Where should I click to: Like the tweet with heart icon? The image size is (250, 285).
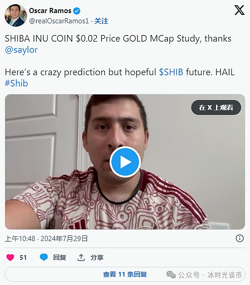tap(10, 257)
